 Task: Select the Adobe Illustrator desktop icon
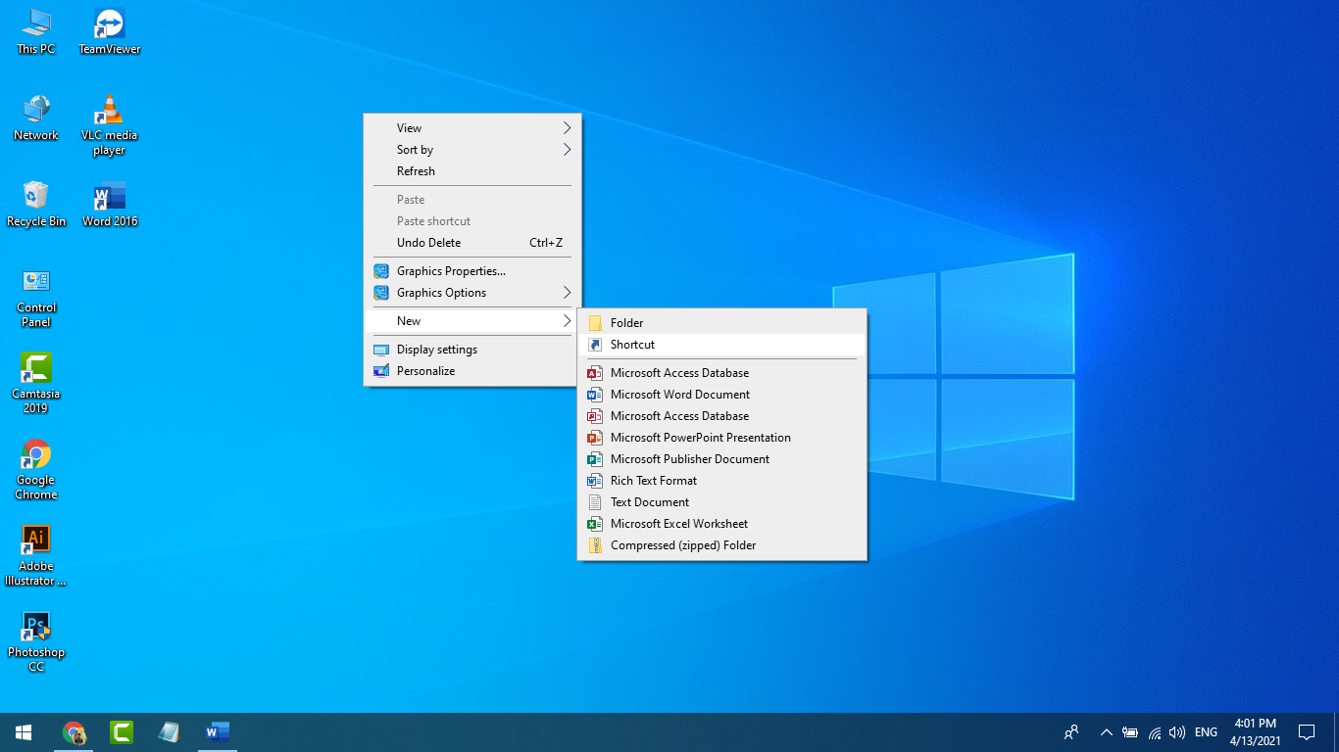pyautogui.click(x=36, y=554)
